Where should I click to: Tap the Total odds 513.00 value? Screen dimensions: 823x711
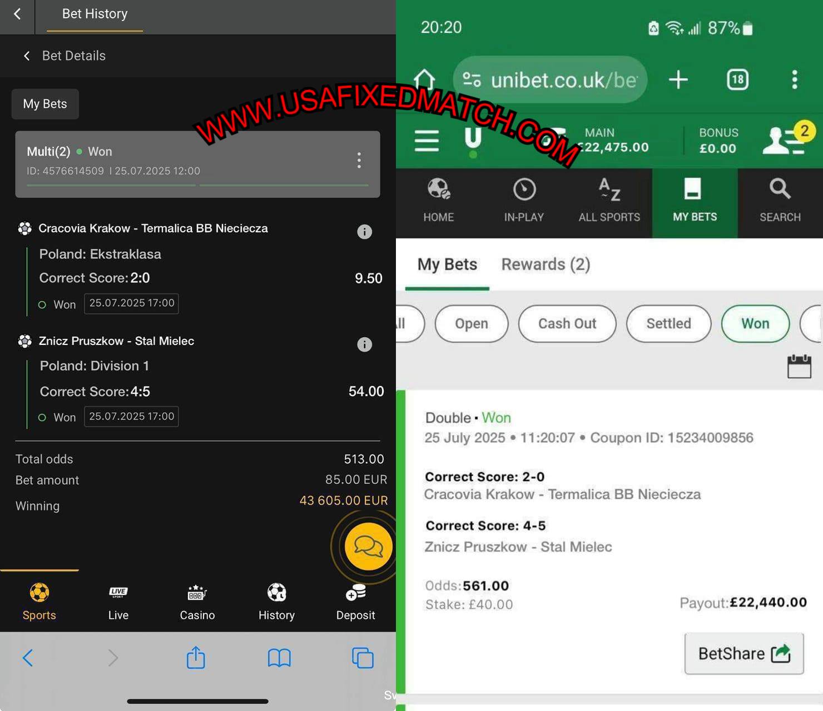(364, 459)
